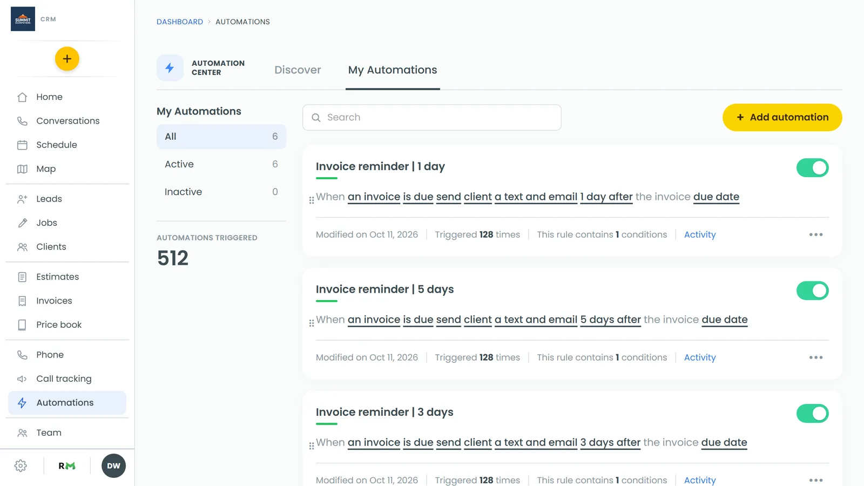
Task: Click Add automation button
Action: coord(782,117)
